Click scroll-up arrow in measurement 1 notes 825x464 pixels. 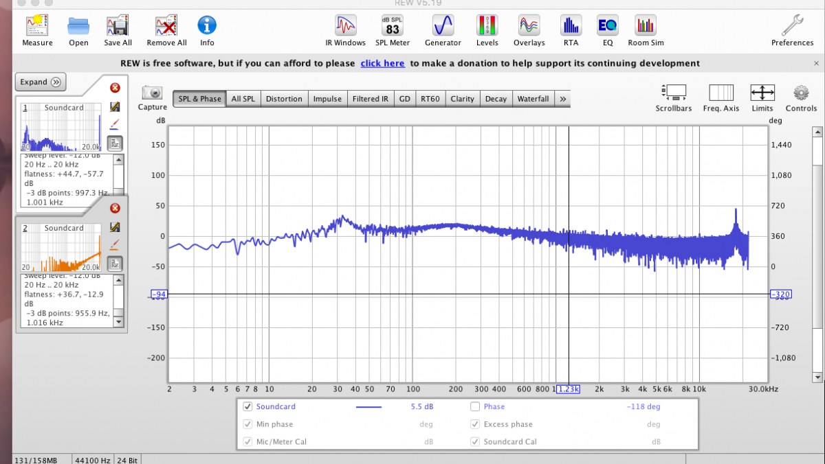[119, 160]
